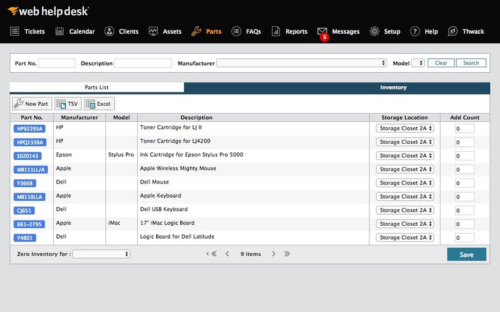
Task: Click the Web Help Desk logo
Action: 48,12
